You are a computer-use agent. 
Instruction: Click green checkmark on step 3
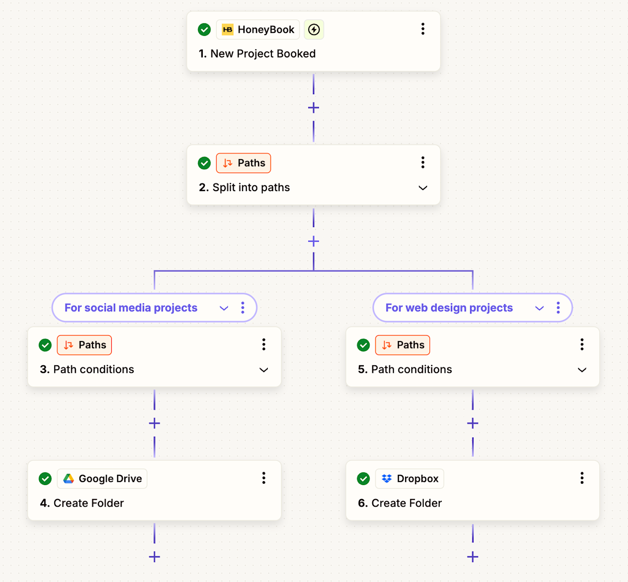click(45, 345)
